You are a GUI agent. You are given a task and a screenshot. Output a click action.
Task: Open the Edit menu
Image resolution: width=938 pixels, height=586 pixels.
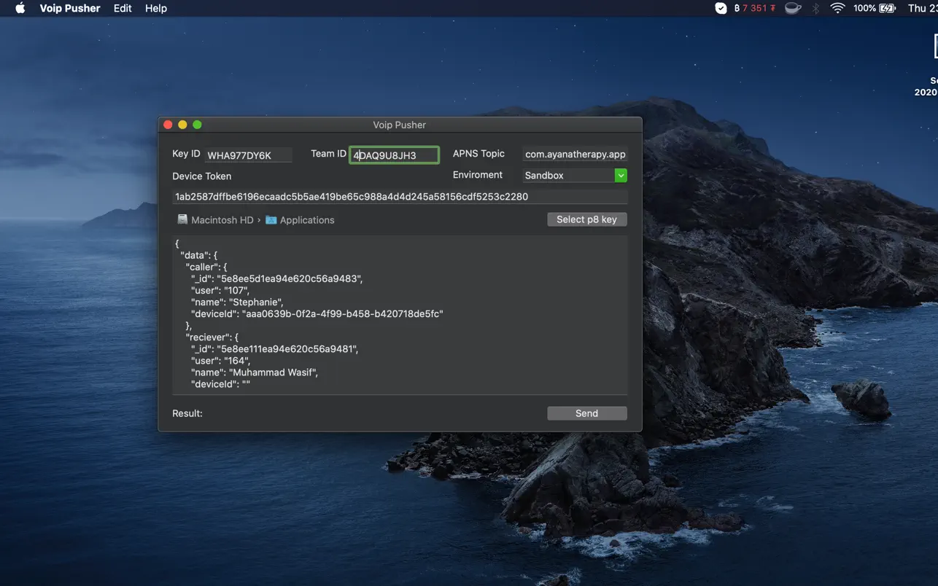(x=122, y=8)
